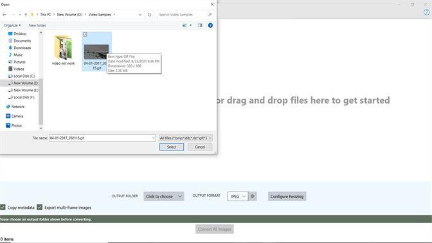
Task: Open the recent locations dropdown arrow
Action: [x=20, y=15]
